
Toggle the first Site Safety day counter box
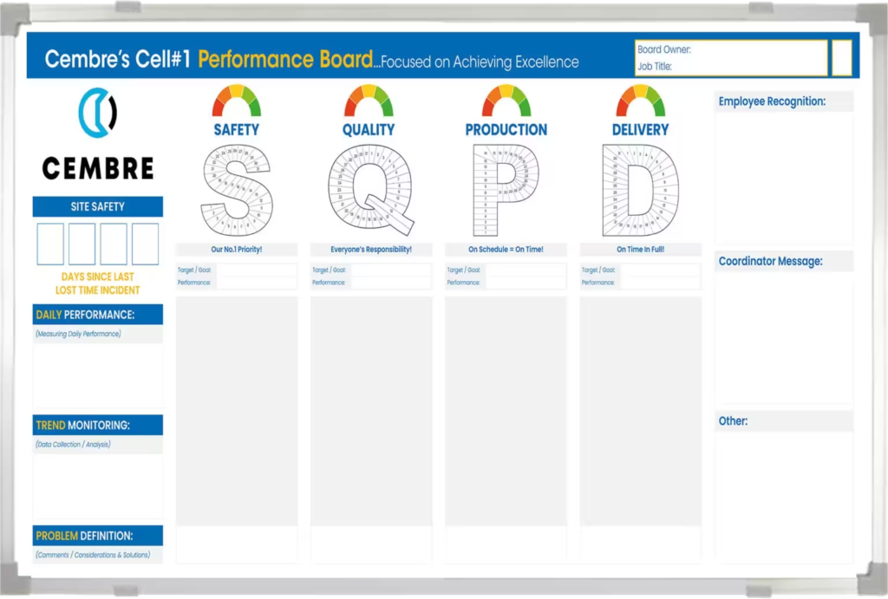tap(49, 243)
